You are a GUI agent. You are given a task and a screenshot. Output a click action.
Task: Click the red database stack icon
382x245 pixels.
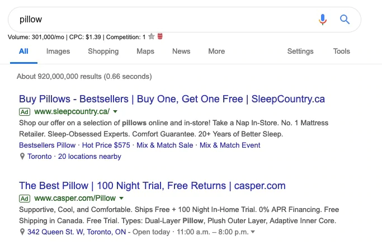tap(160, 37)
